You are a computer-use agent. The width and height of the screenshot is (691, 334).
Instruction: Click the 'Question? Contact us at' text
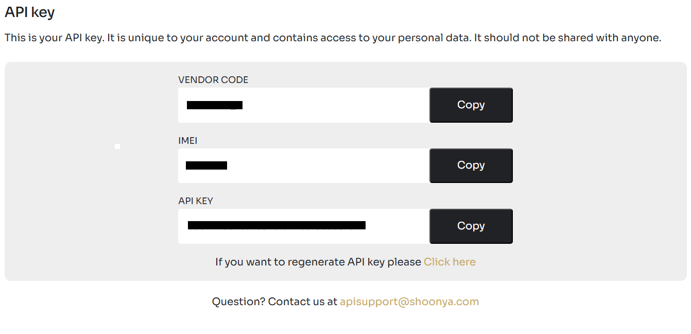(x=274, y=302)
